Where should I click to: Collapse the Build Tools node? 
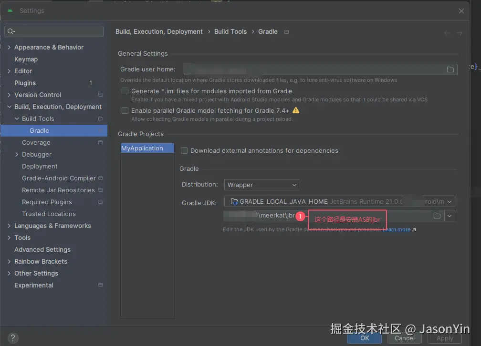pyautogui.click(x=17, y=119)
